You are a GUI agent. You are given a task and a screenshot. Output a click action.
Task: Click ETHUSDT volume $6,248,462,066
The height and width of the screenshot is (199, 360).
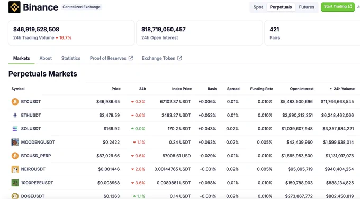[x=337, y=115]
